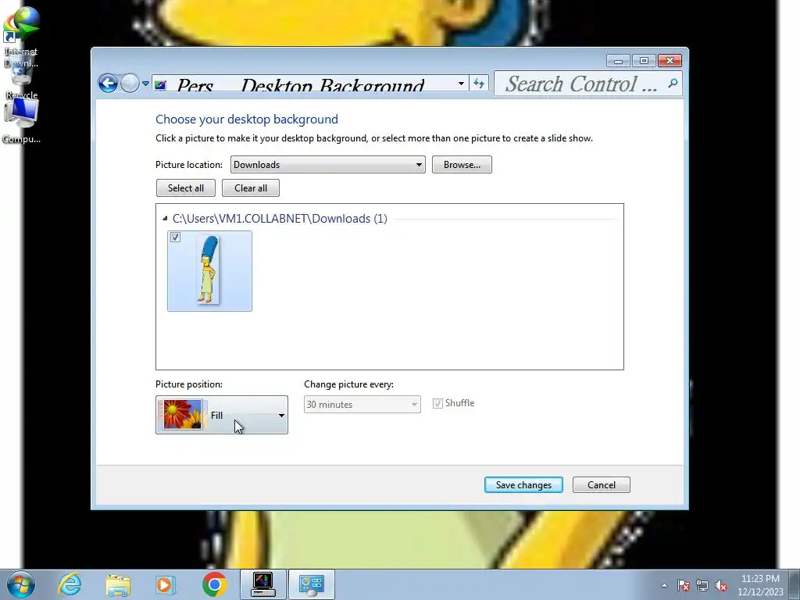Click the refresh address bar button
The height and width of the screenshot is (600, 800).
479,84
